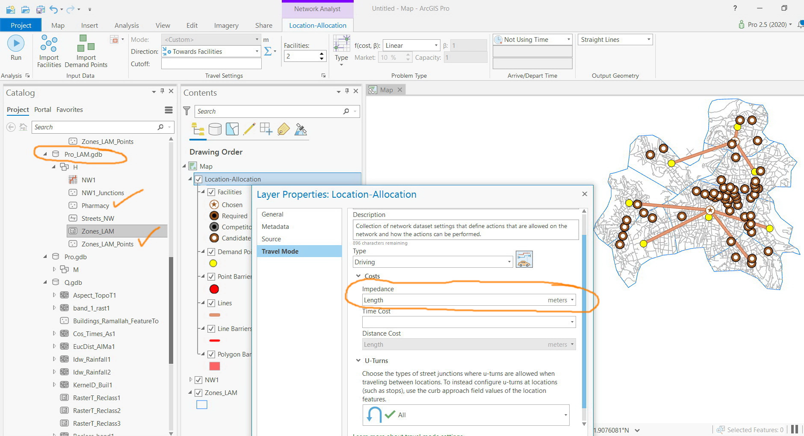
Task: Toggle the Line Barriers sublayer checkbox
Action: point(211,329)
